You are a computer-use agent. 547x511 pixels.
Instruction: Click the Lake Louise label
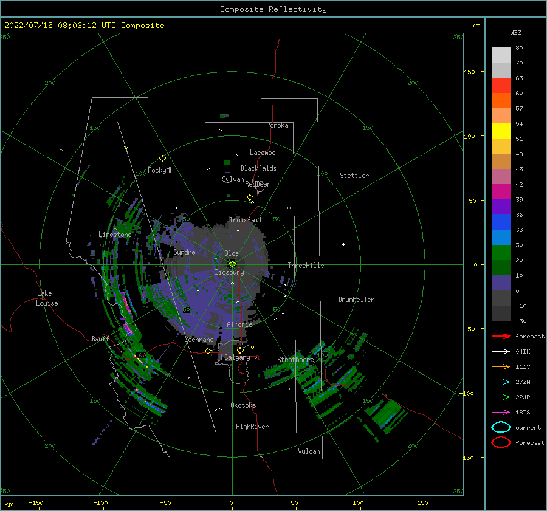click(47, 298)
